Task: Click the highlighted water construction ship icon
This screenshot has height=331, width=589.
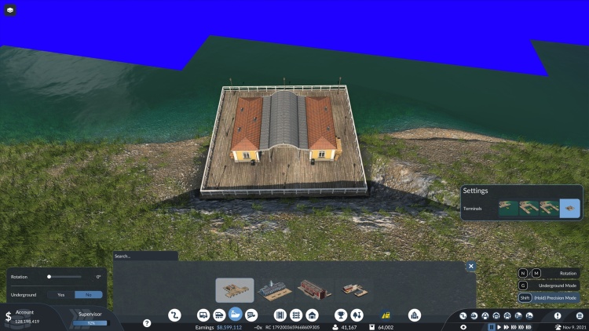Action: tap(235, 314)
